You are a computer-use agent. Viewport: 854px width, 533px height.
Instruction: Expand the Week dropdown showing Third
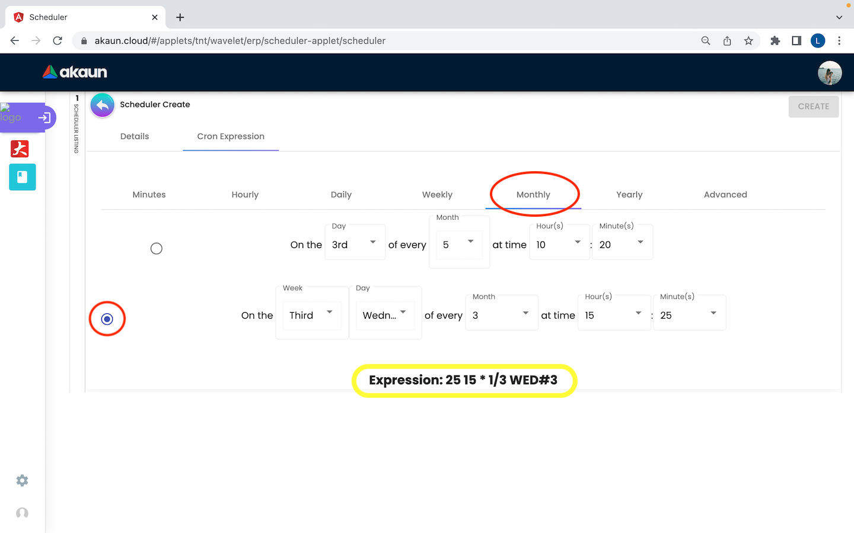311,315
